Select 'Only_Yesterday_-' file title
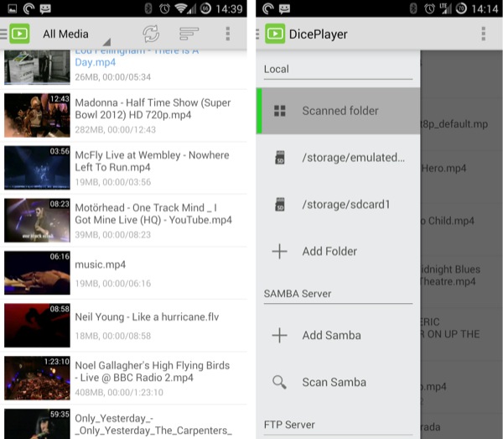Viewport: 503px width, 439px height. pyautogui.click(x=153, y=425)
